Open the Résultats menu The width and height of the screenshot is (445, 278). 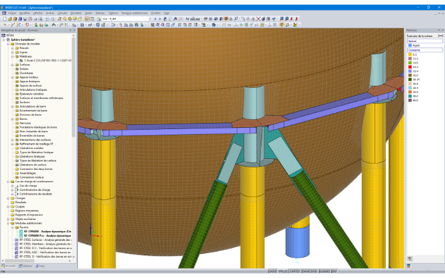[76, 13]
